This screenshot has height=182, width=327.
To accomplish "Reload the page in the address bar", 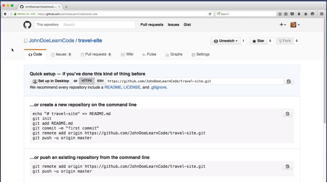I will [210, 14].
